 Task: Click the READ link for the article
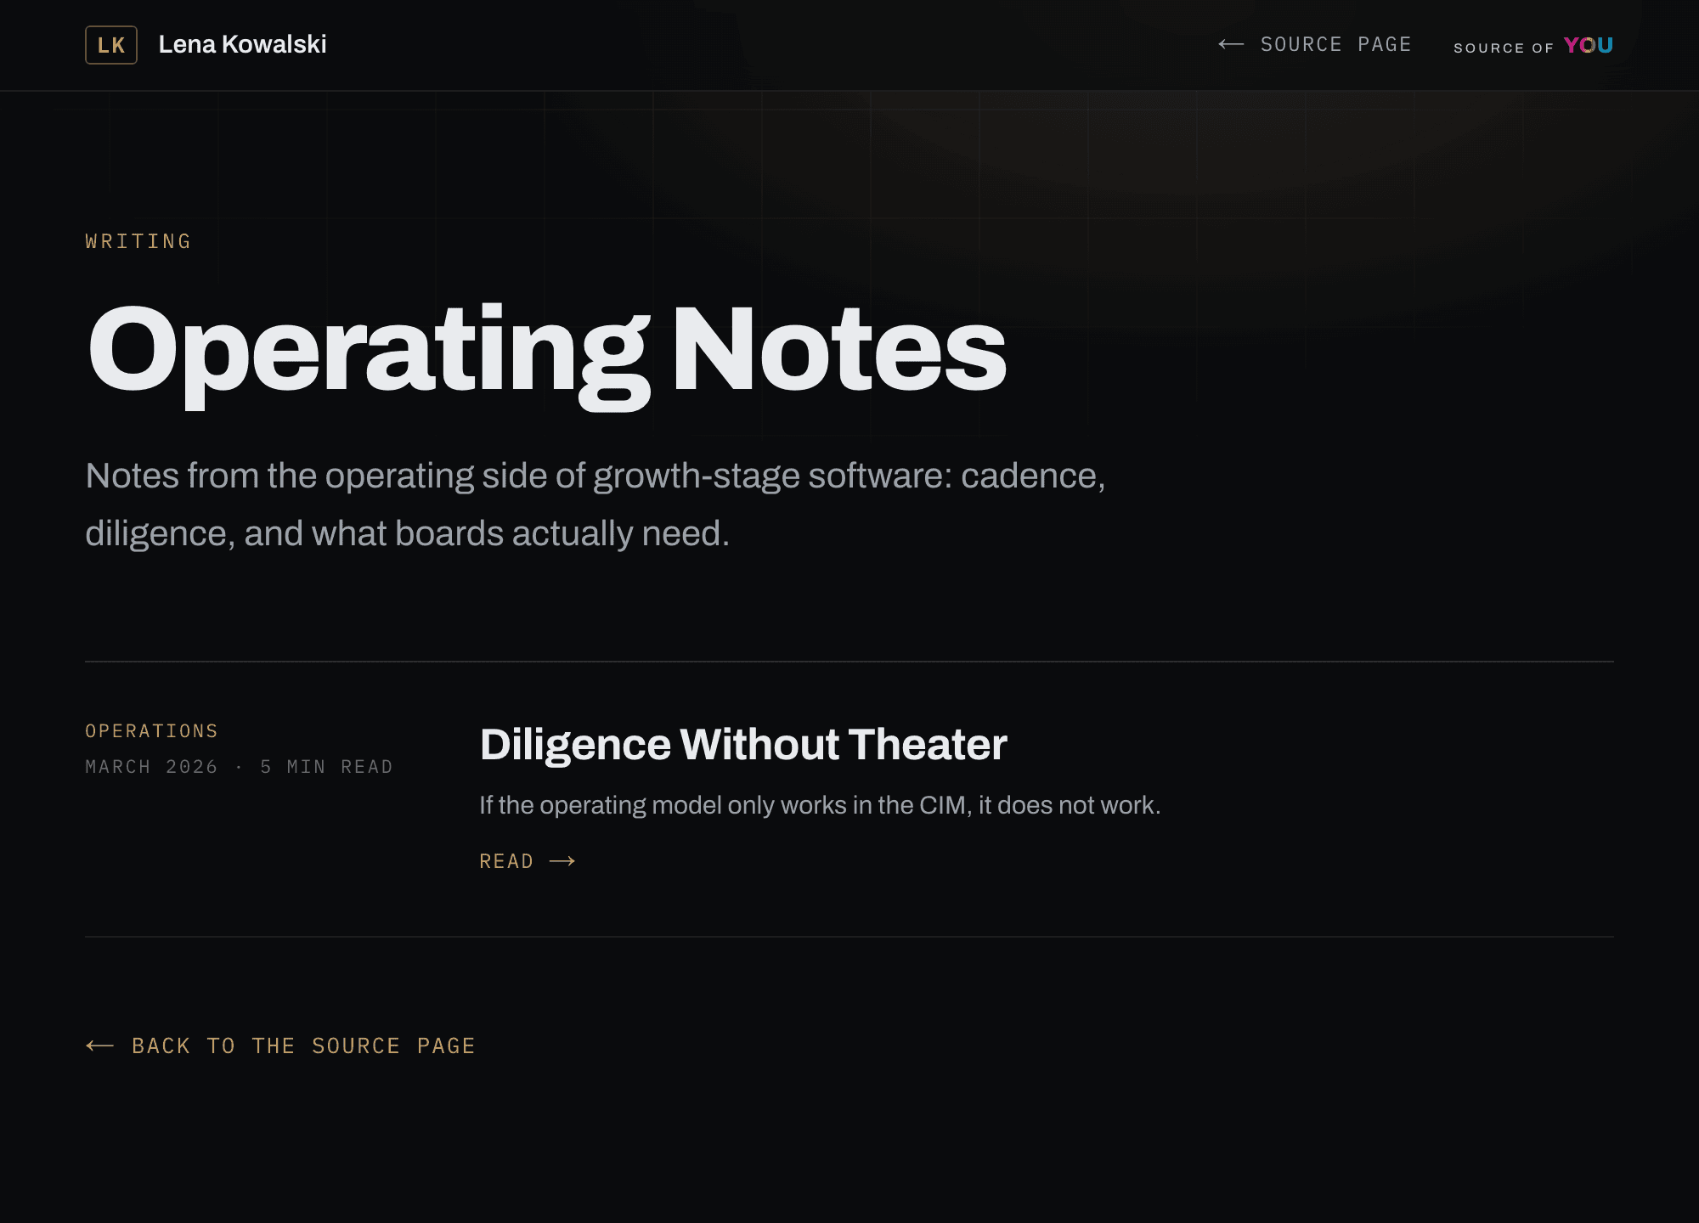[527, 861]
